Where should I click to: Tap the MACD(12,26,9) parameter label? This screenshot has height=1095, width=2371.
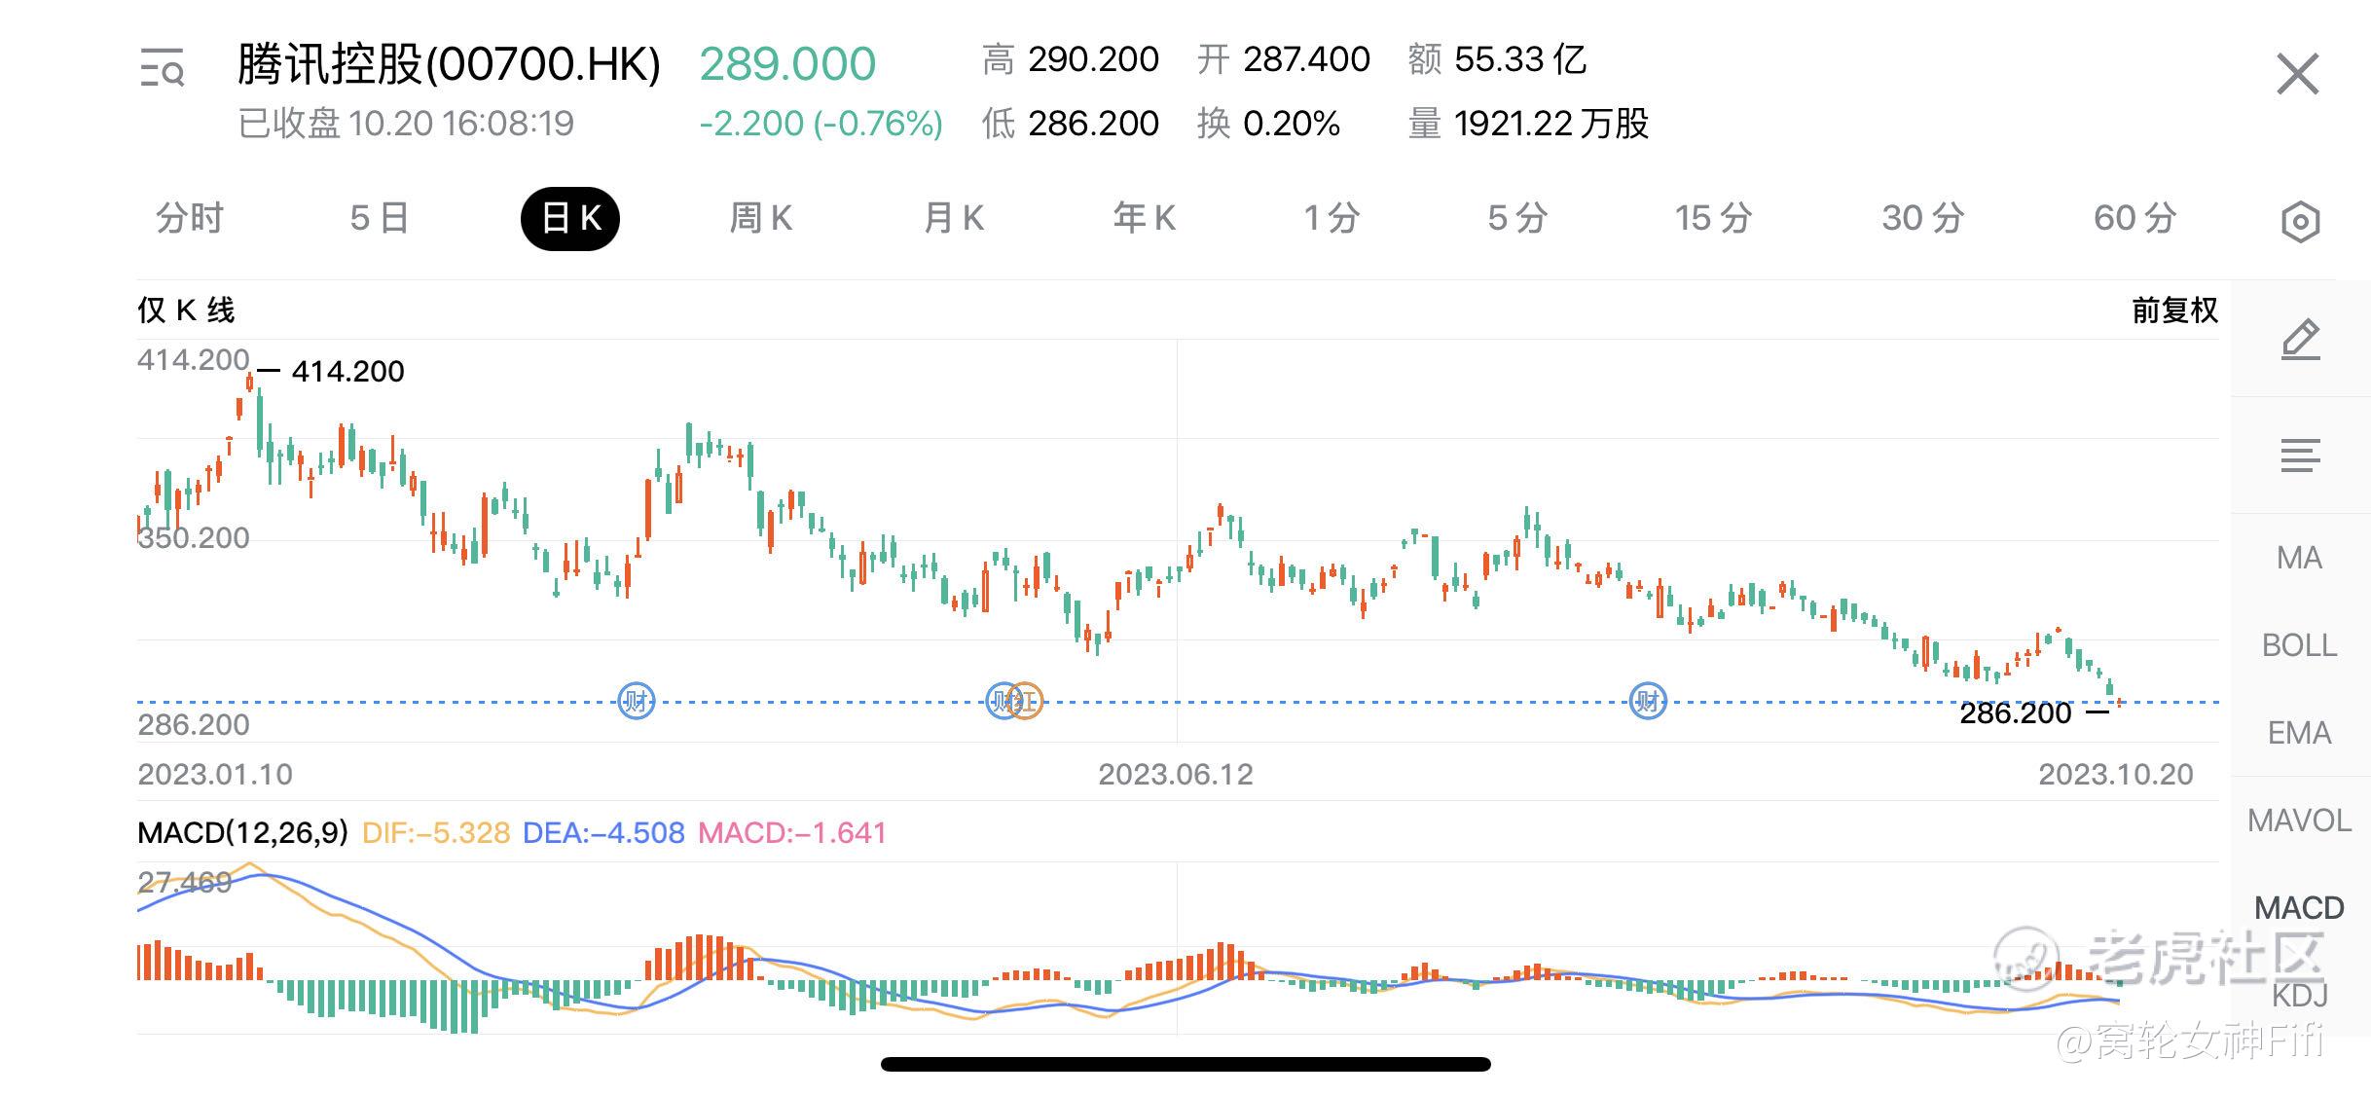243,833
